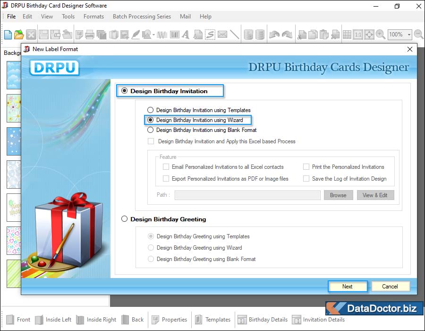Click the Open folder toolbar icon
Viewport: 425px width, 331px height.
pos(19,35)
